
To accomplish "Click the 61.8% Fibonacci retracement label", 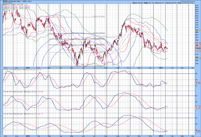I will [x=96, y=33].
